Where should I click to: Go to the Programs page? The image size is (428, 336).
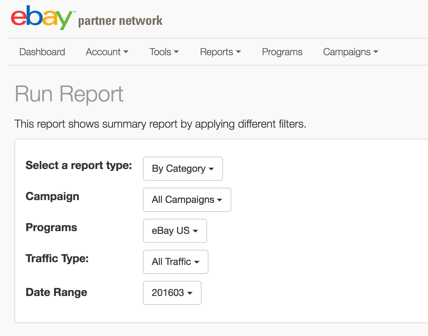pos(282,52)
